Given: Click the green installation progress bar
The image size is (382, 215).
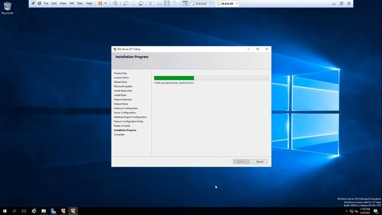Looking at the screenshot, I should 174,78.
